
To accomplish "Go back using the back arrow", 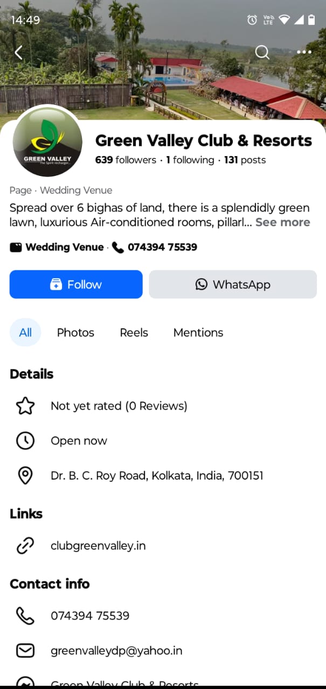I will 18,52.
